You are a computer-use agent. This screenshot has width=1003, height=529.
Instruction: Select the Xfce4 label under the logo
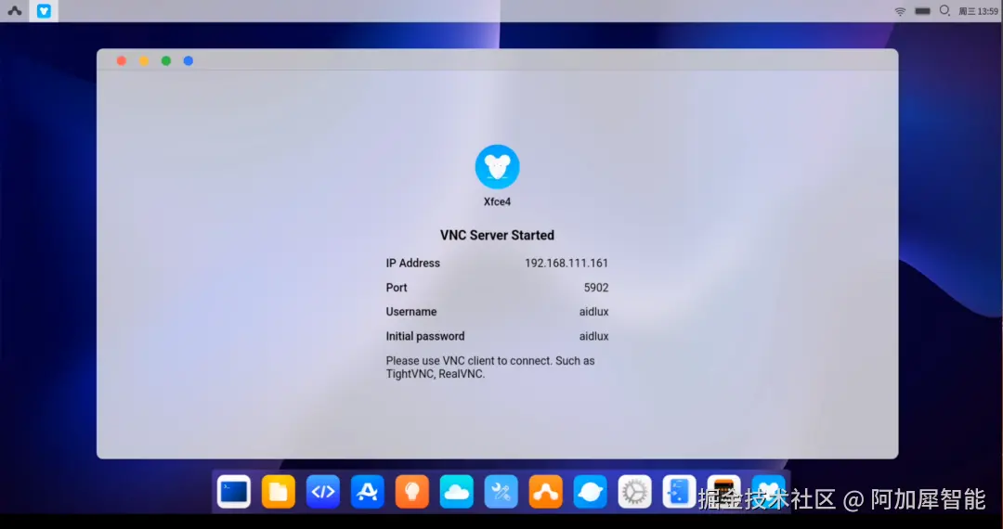497,202
